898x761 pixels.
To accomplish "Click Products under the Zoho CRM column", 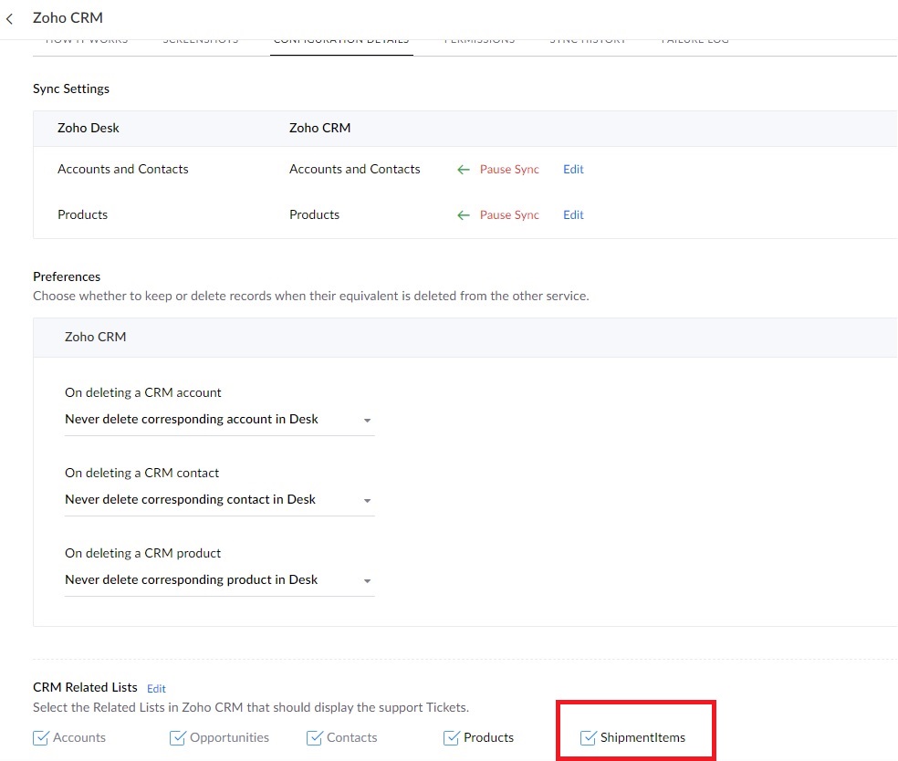I will pos(315,215).
